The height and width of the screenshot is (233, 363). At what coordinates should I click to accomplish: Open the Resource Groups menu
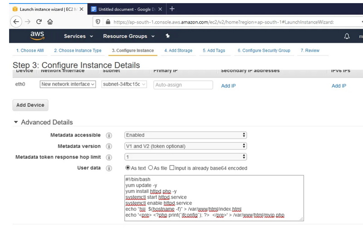(129, 36)
